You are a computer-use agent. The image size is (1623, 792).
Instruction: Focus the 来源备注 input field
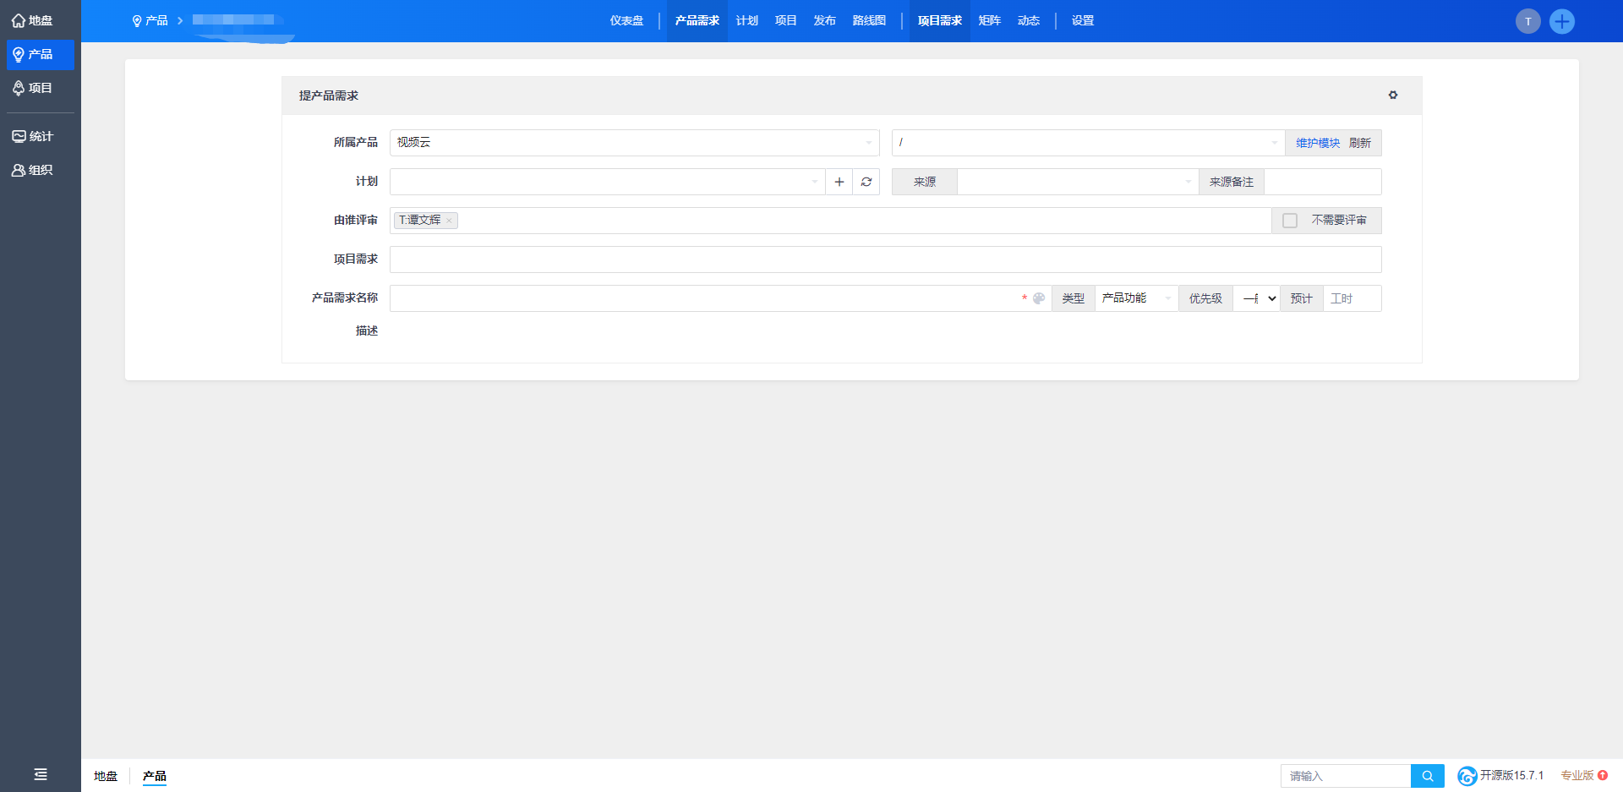pyautogui.click(x=1323, y=182)
